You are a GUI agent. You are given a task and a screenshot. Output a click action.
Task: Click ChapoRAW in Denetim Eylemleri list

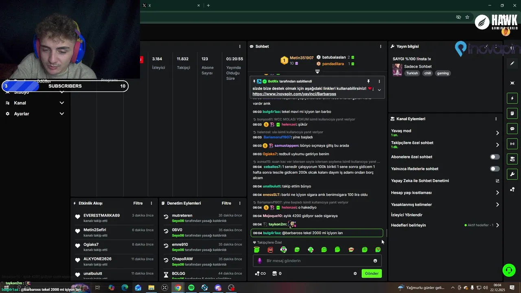point(182,259)
